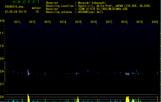Click the receiver text ICOM IC-575

[87, 9]
